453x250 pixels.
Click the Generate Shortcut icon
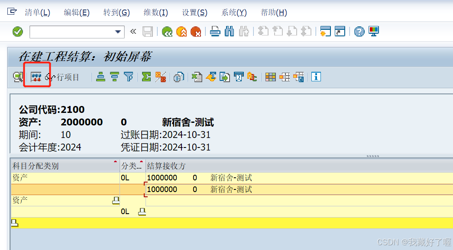point(340,32)
